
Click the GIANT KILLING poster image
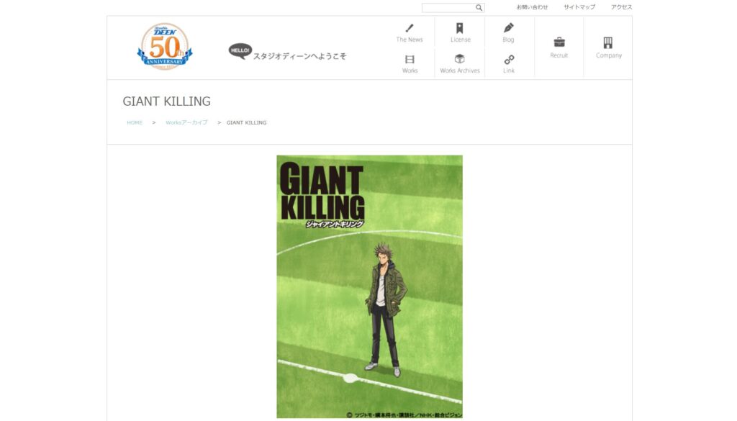pyautogui.click(x=369, y=286)
